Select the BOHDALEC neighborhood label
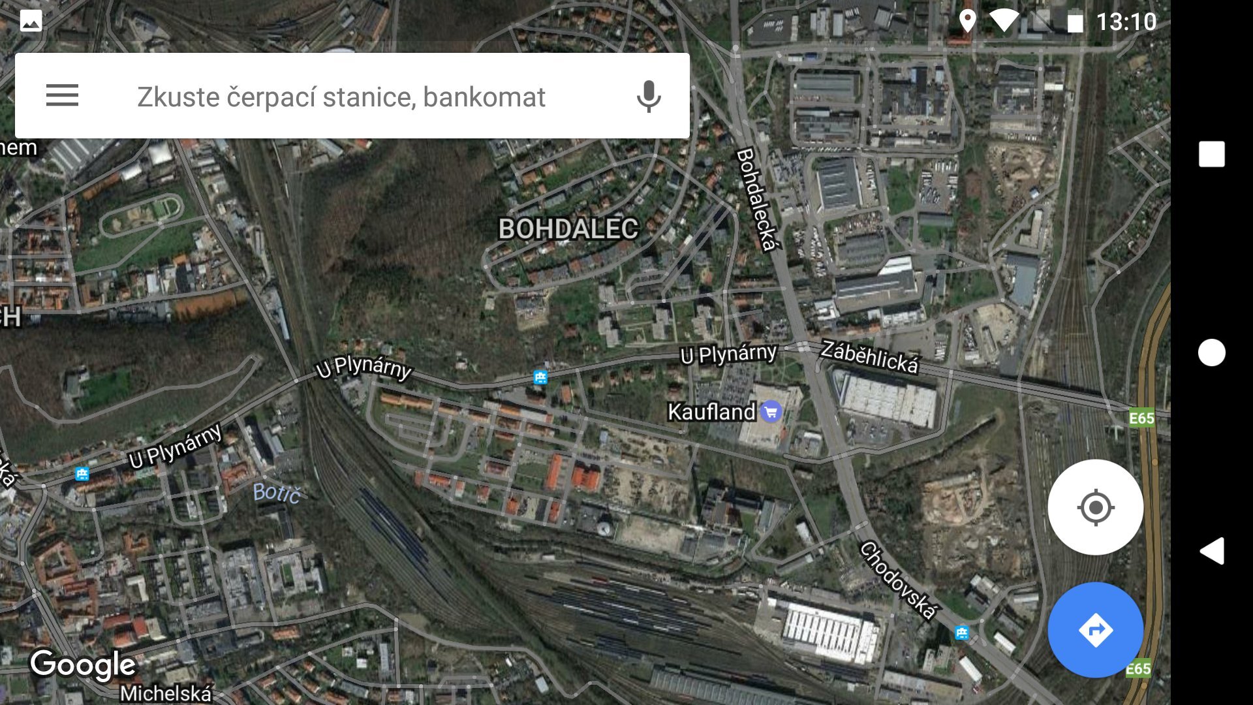1253x705 pixels. [568, 229]
